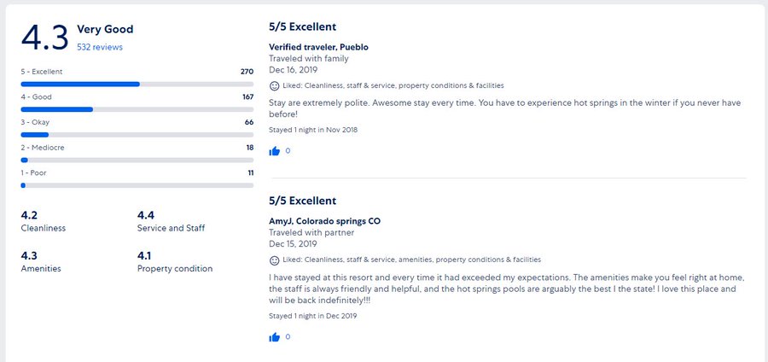Screen dimensions: 768x362
Task: Click smiley icon in Pueblo review
Action: (x=274, y=85)
